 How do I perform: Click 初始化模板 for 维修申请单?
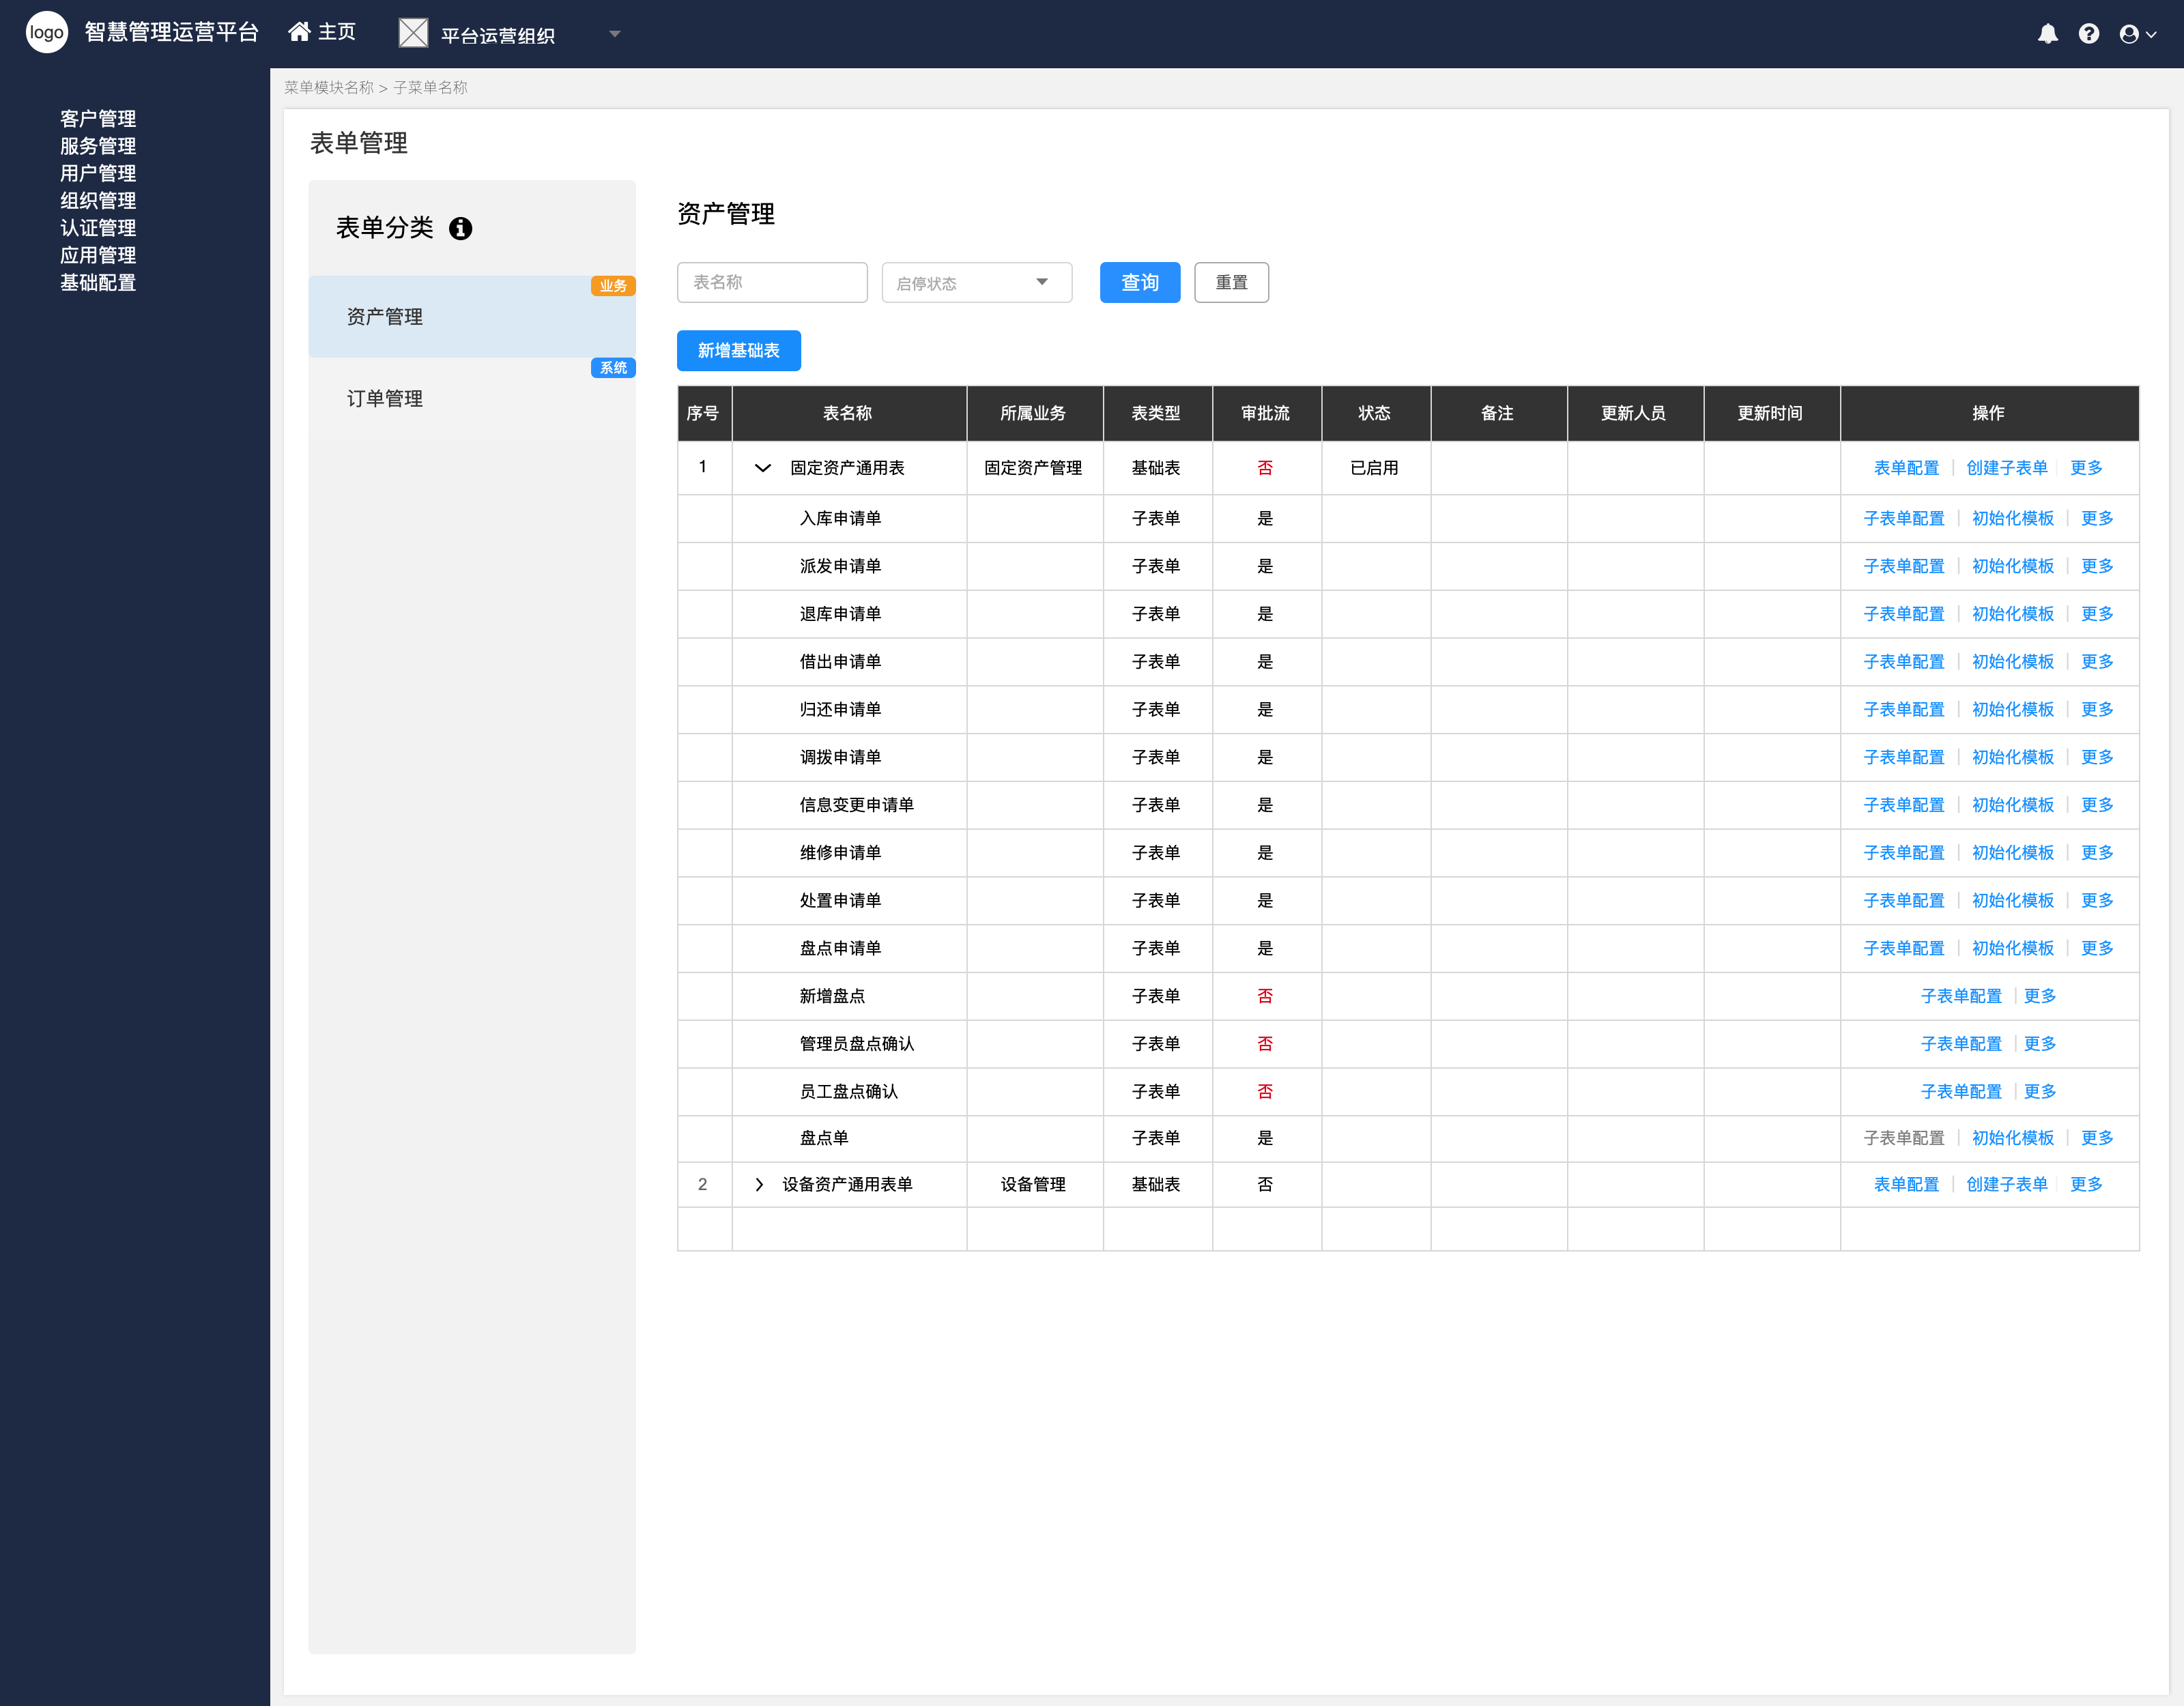coord(2013,853)
